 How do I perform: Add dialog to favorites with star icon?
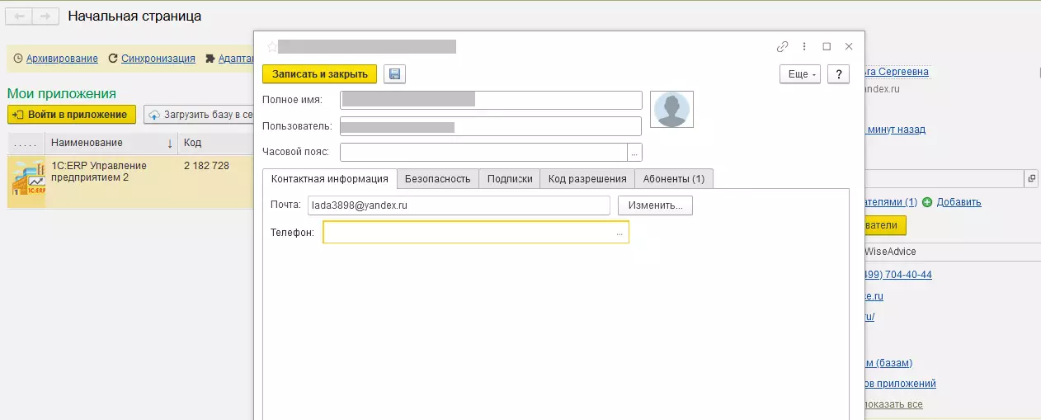coord(271,47)
